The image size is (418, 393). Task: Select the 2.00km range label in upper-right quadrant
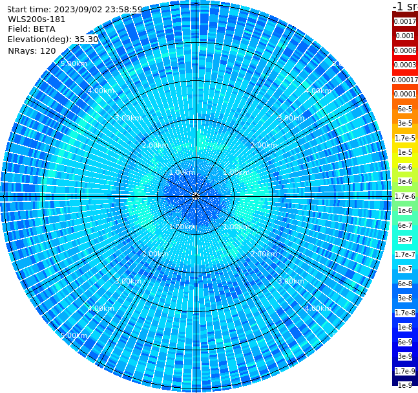coord(264,145)
